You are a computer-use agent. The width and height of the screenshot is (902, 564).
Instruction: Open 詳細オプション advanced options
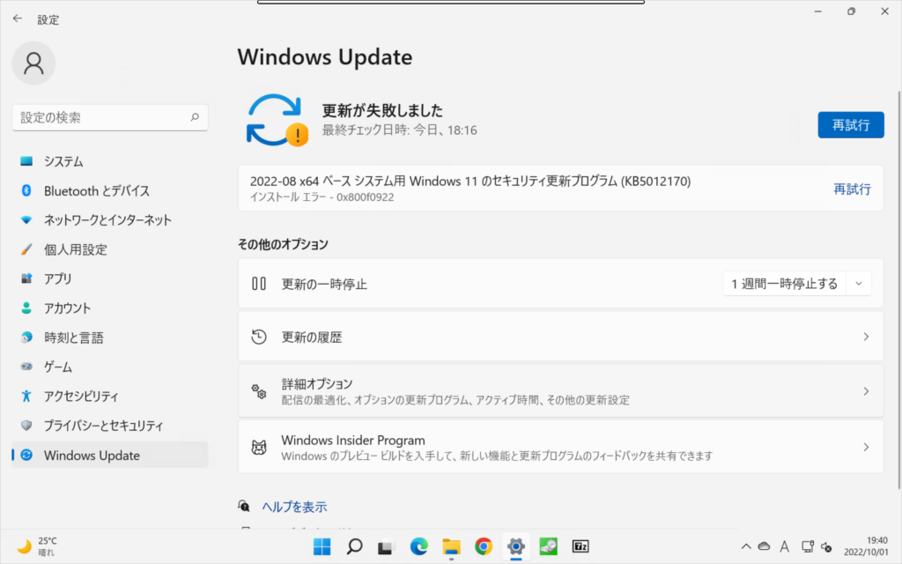(560, 391)
